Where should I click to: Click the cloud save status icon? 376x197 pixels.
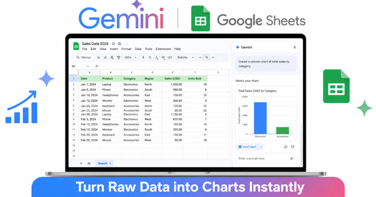click(x=126, y=44)
